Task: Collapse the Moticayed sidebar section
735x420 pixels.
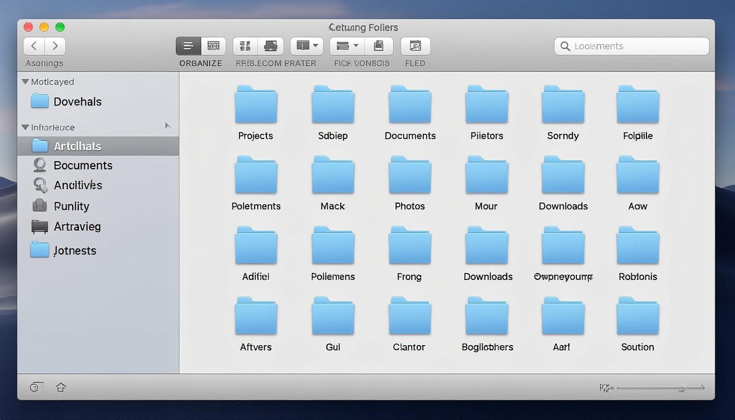Action: click(25, 81)
